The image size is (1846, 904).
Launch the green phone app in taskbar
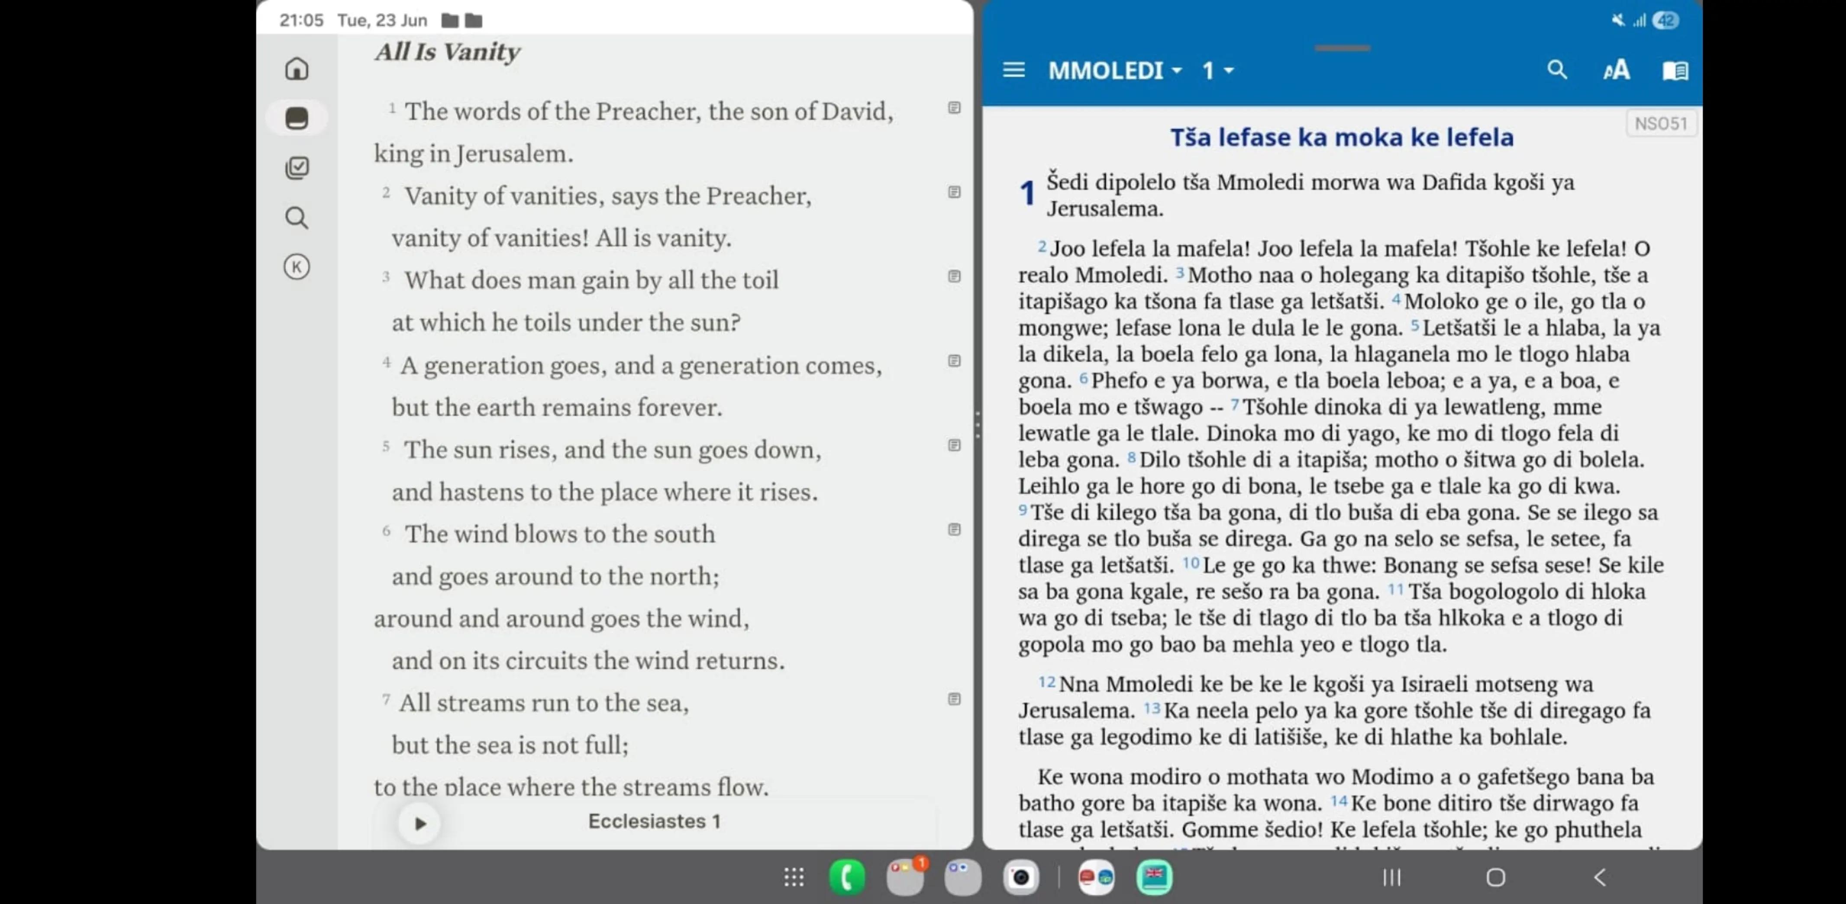[x=847, y=878]
